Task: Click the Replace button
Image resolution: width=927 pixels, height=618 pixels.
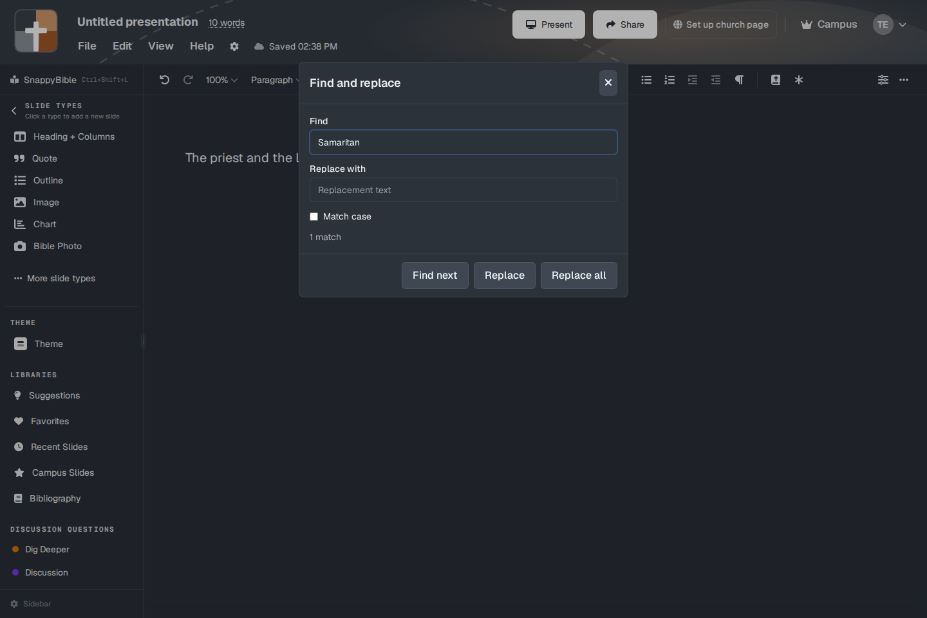Action: point(505,276)
